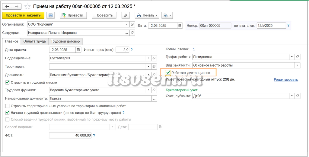Image resolution: width=309 pixels, height=157 pixels.
Task: Click help question mark beside ФОТ
Action: coord(94,135)
